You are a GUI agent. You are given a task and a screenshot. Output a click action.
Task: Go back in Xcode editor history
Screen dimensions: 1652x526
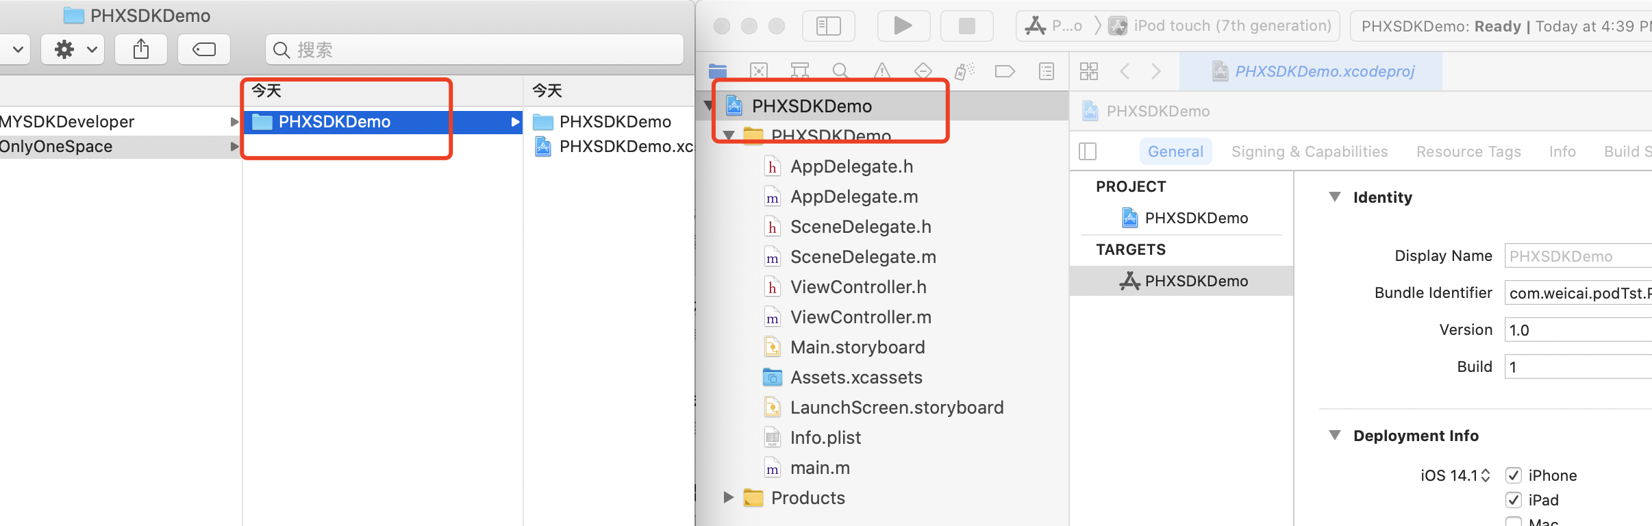point(1125,71)
